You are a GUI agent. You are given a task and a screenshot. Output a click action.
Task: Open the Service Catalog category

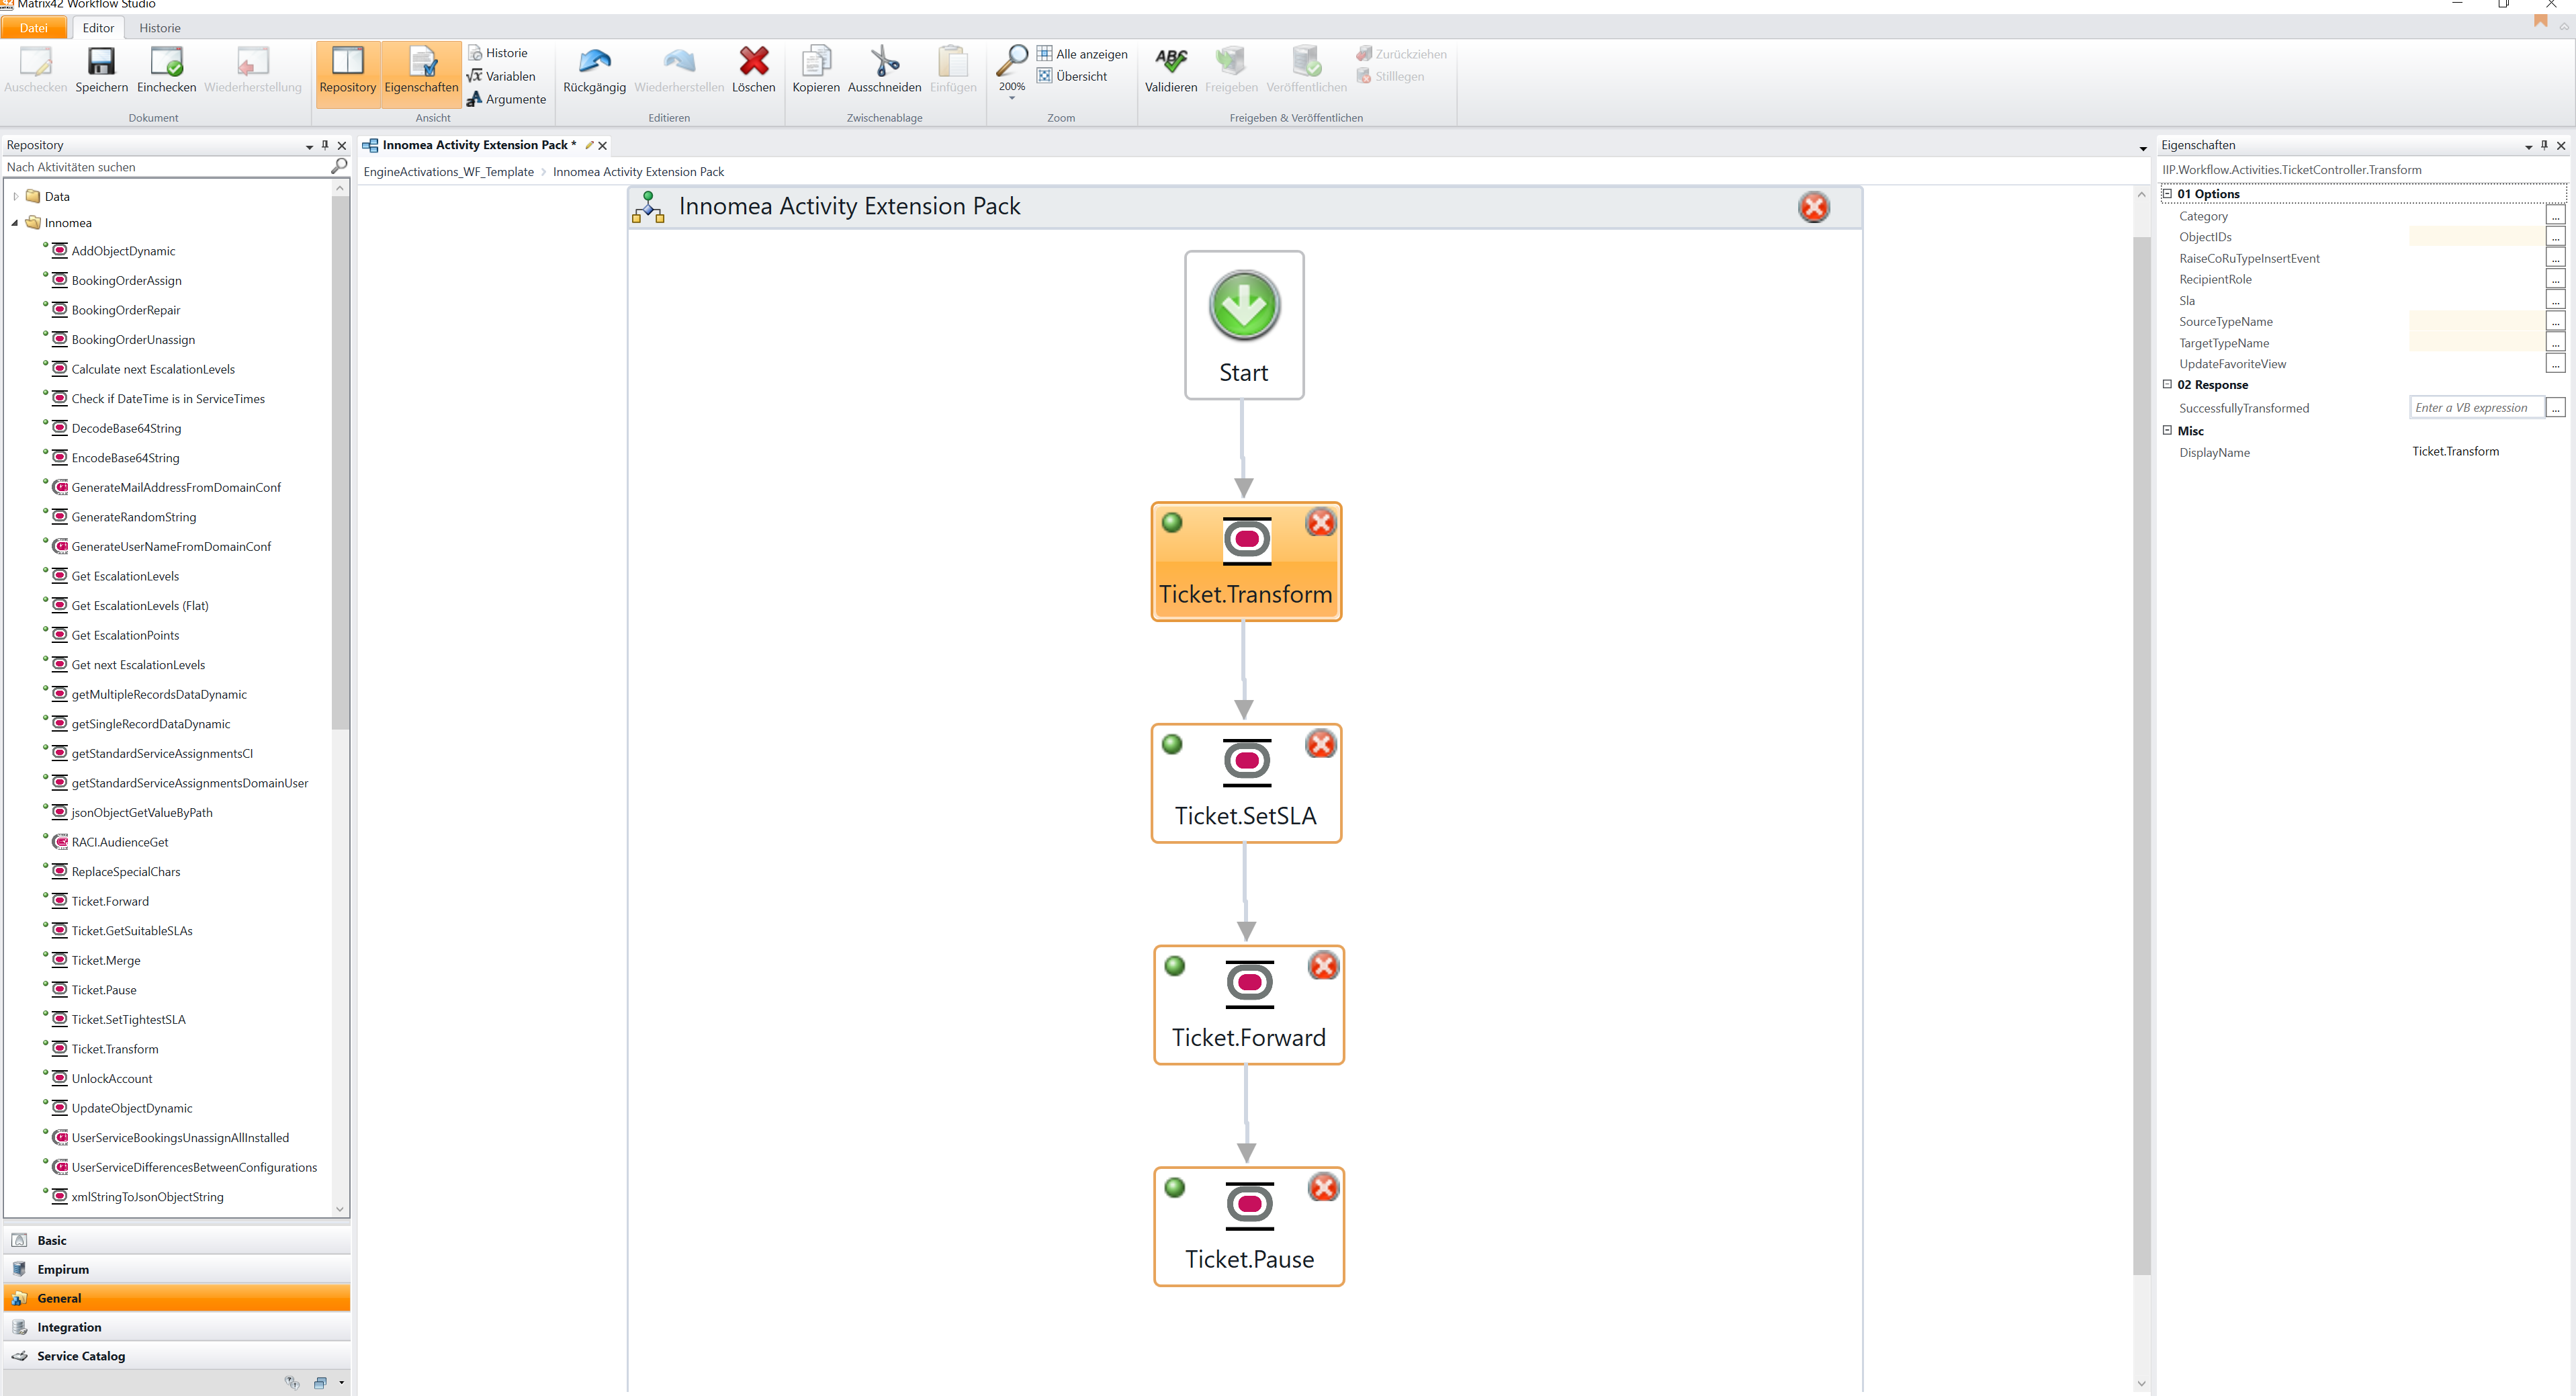80,1356
